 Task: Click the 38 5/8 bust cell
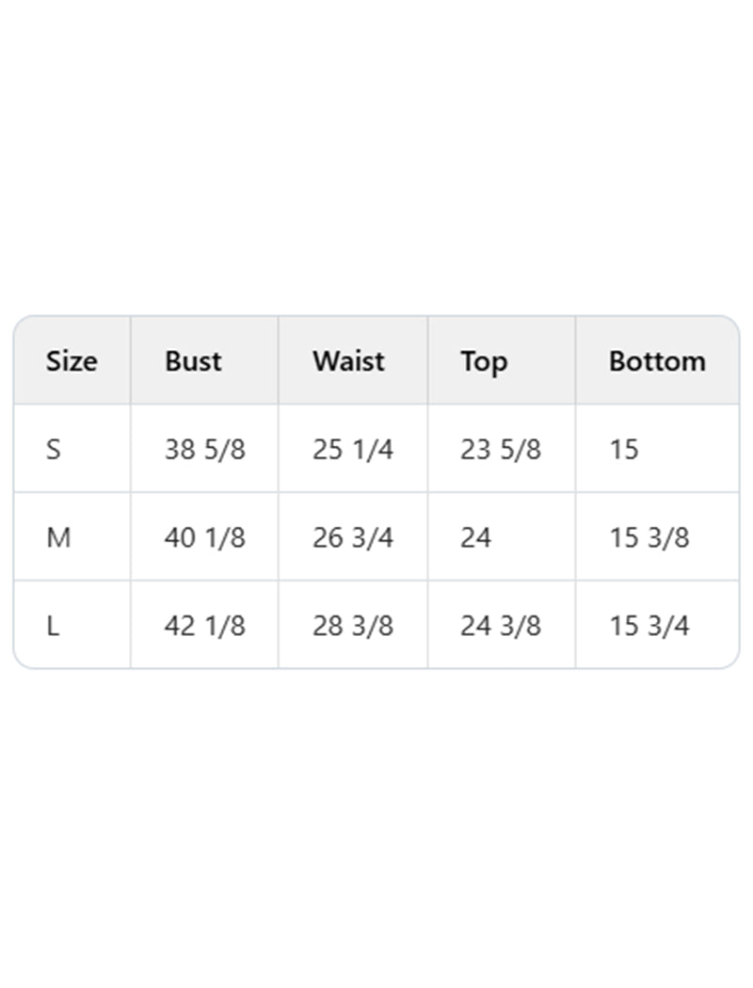pyautogui.click(x=204, y=450)
